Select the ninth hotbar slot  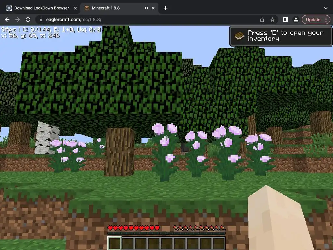coord(218,243)
